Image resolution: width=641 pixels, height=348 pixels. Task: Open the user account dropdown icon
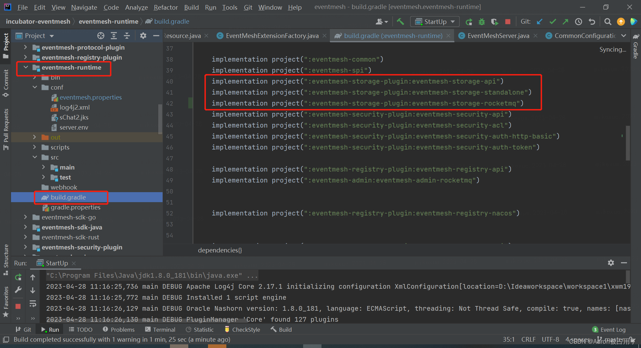click(382, 22)
